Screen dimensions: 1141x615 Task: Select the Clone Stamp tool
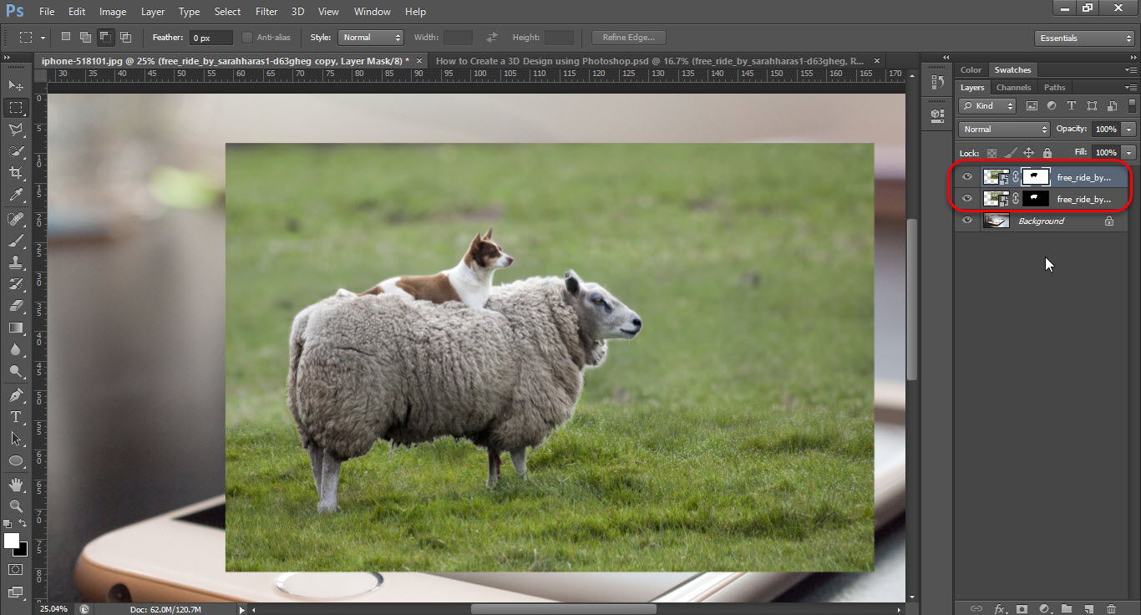(16, 262)
